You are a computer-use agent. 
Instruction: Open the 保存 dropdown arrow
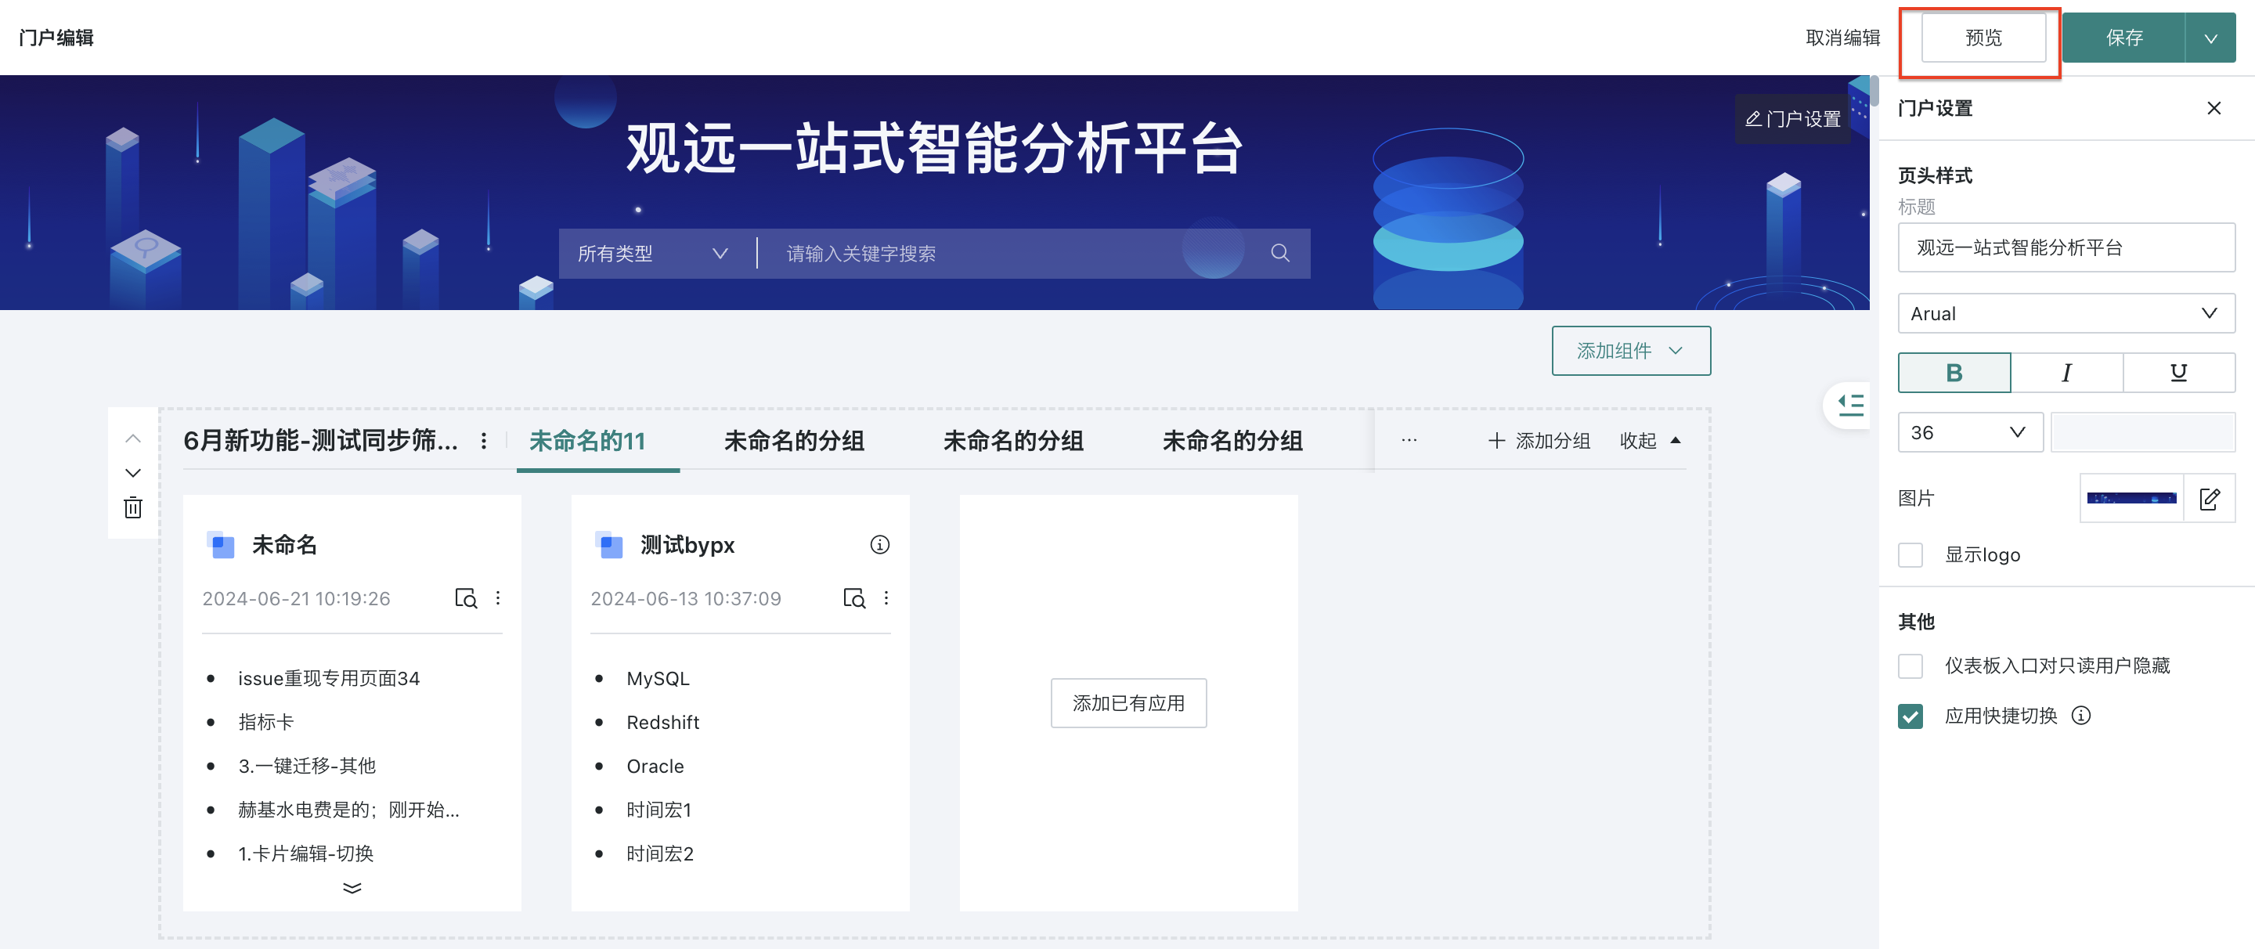[x=2210, y=38]
